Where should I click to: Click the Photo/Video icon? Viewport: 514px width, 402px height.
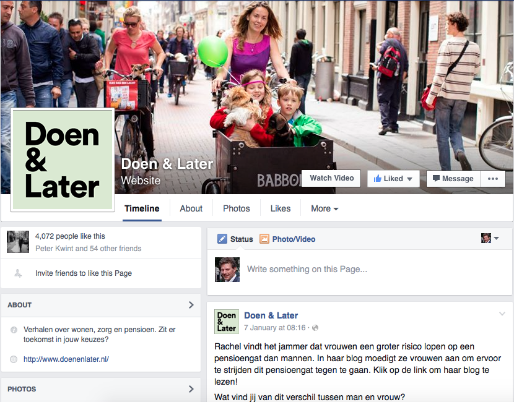(x=264, y=239)
